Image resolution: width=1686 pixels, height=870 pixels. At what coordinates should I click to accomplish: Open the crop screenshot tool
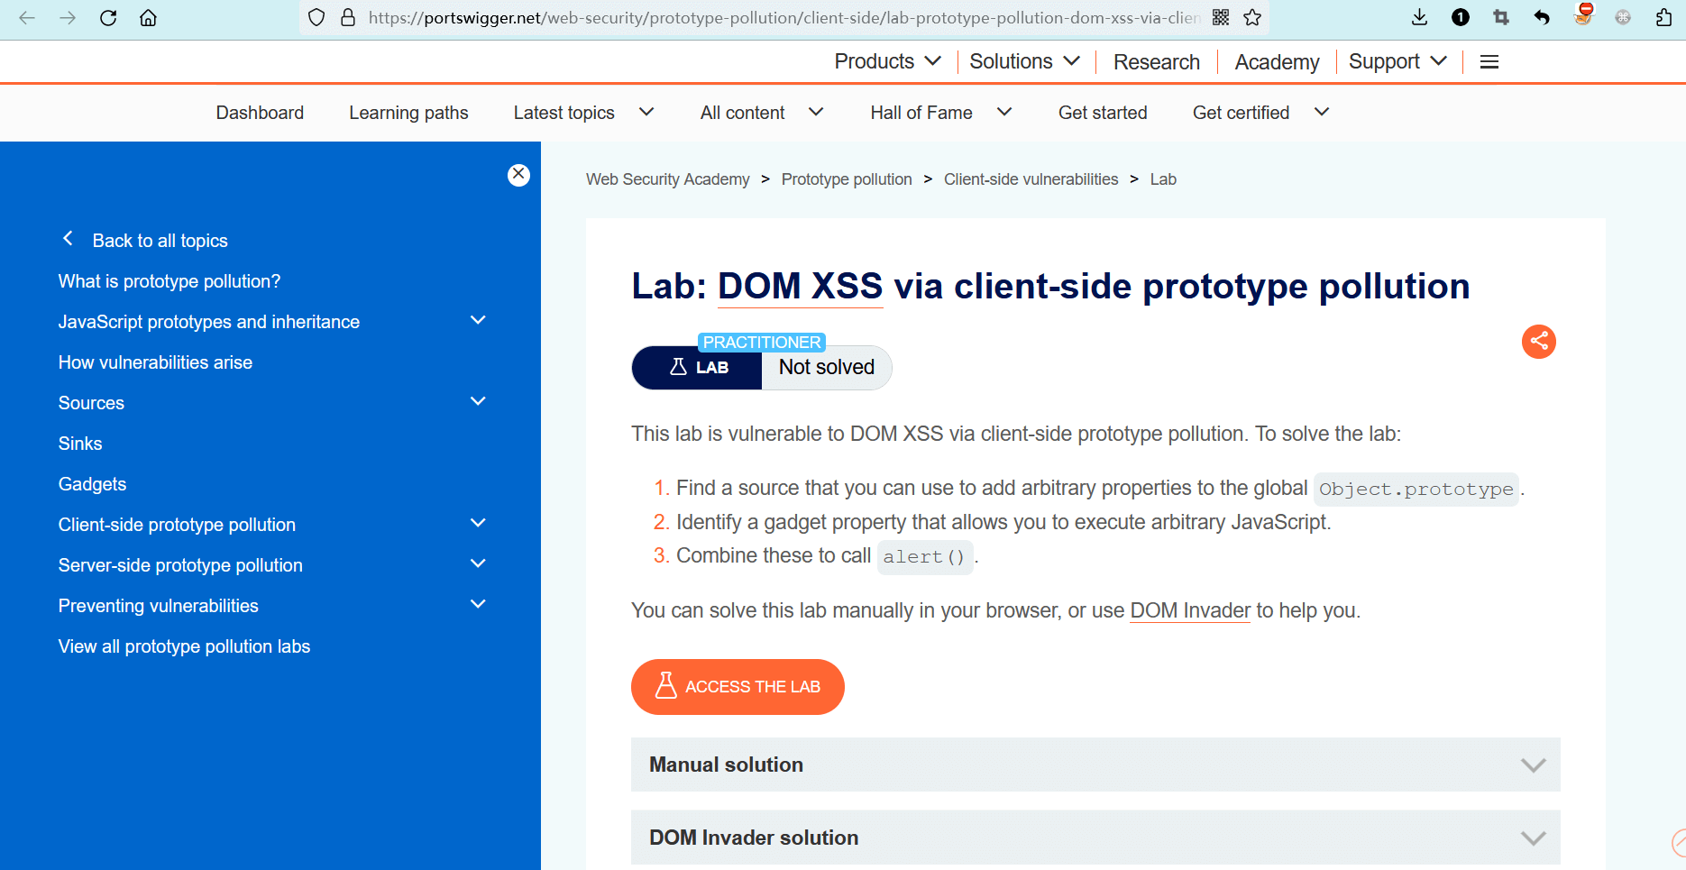1501,17
